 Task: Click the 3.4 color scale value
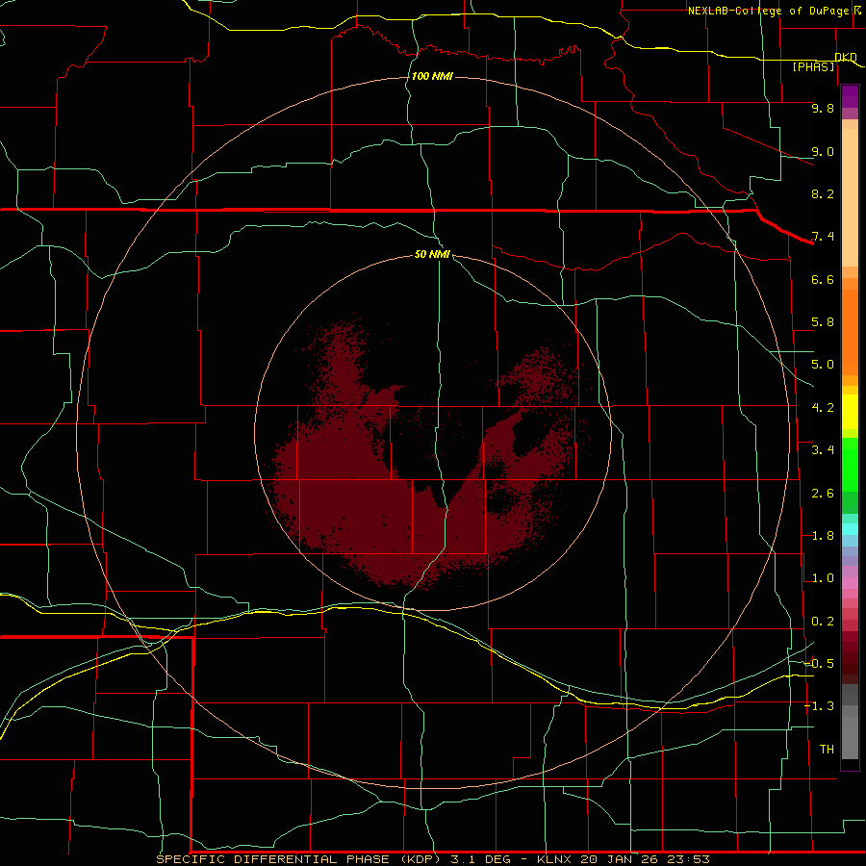pos(823,450)
